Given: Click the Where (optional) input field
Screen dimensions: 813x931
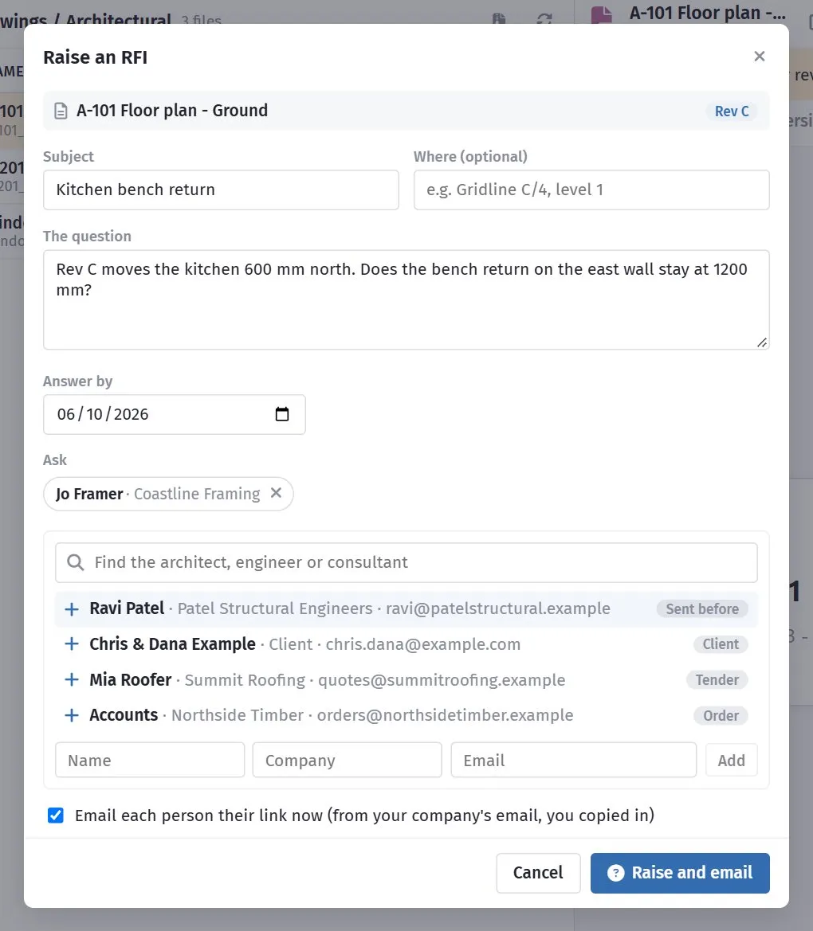Looking at the screenshot, I should point(591,190).
